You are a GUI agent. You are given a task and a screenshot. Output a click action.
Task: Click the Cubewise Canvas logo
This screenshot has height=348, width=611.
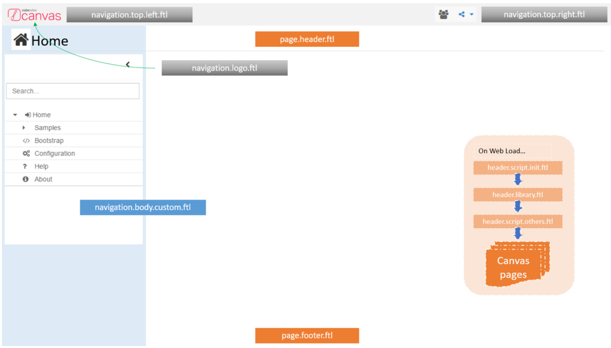(x=34, y=15)
